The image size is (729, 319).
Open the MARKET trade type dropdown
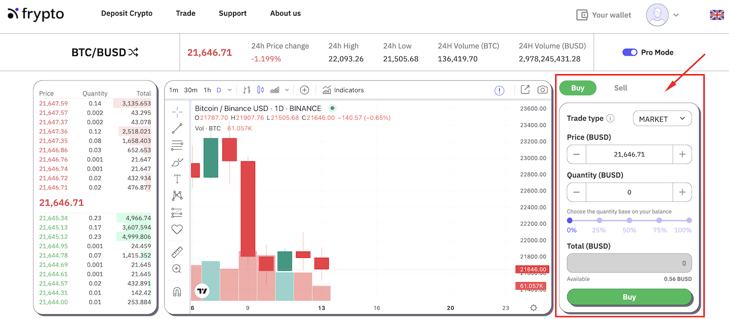pyautogui.click(x=662, y=119)
